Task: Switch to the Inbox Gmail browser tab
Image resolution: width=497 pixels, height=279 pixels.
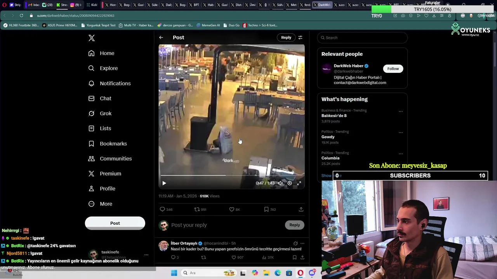Action: pos(34,5)
